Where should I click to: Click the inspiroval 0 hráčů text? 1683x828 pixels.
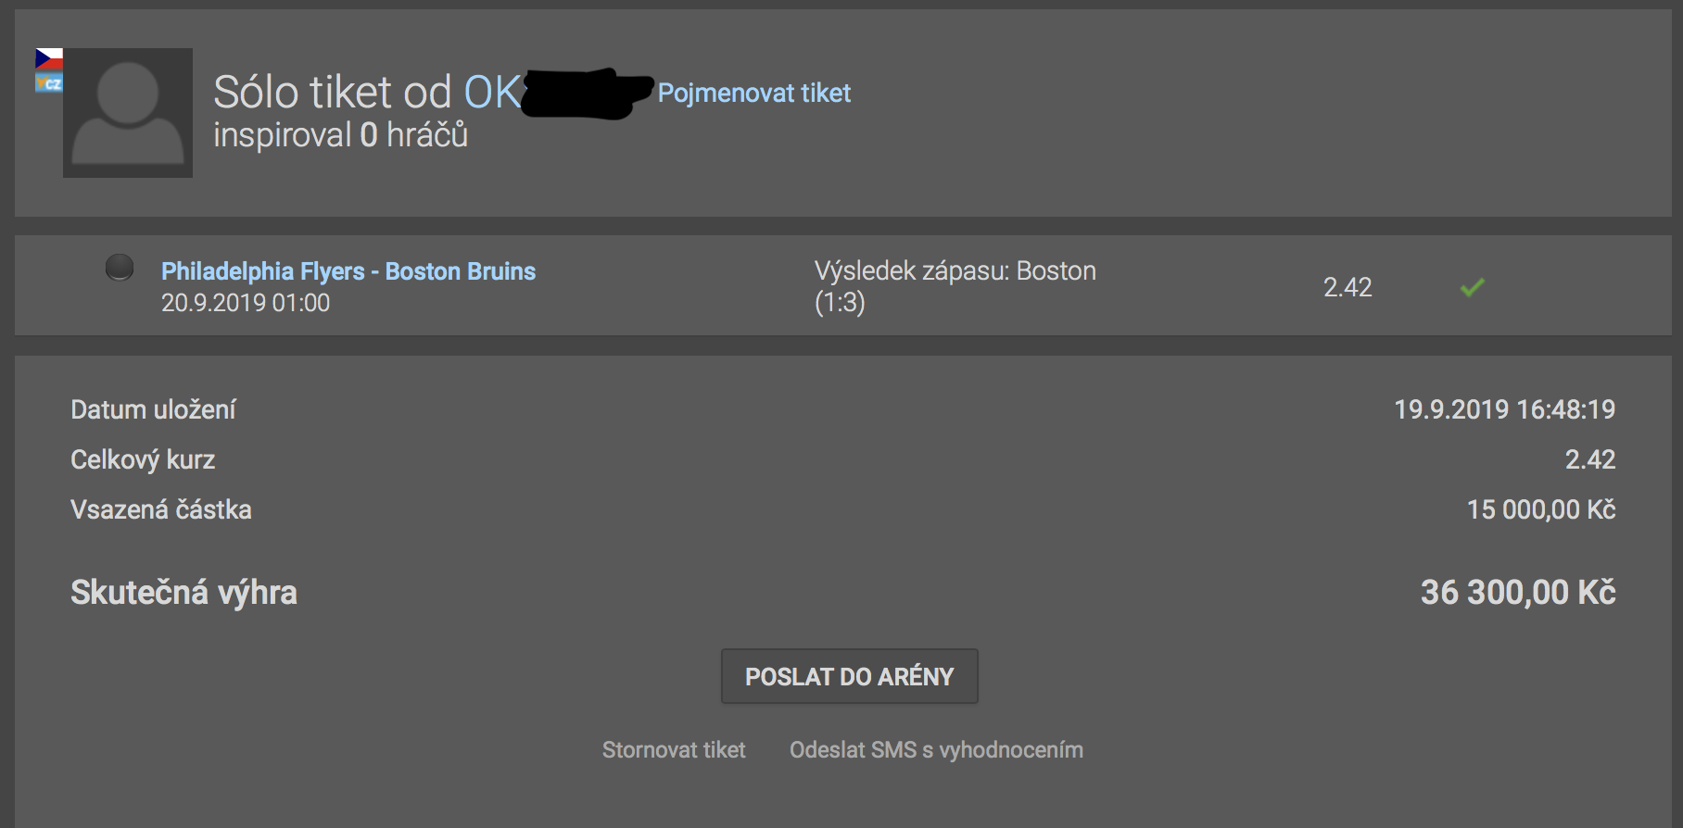340,135
